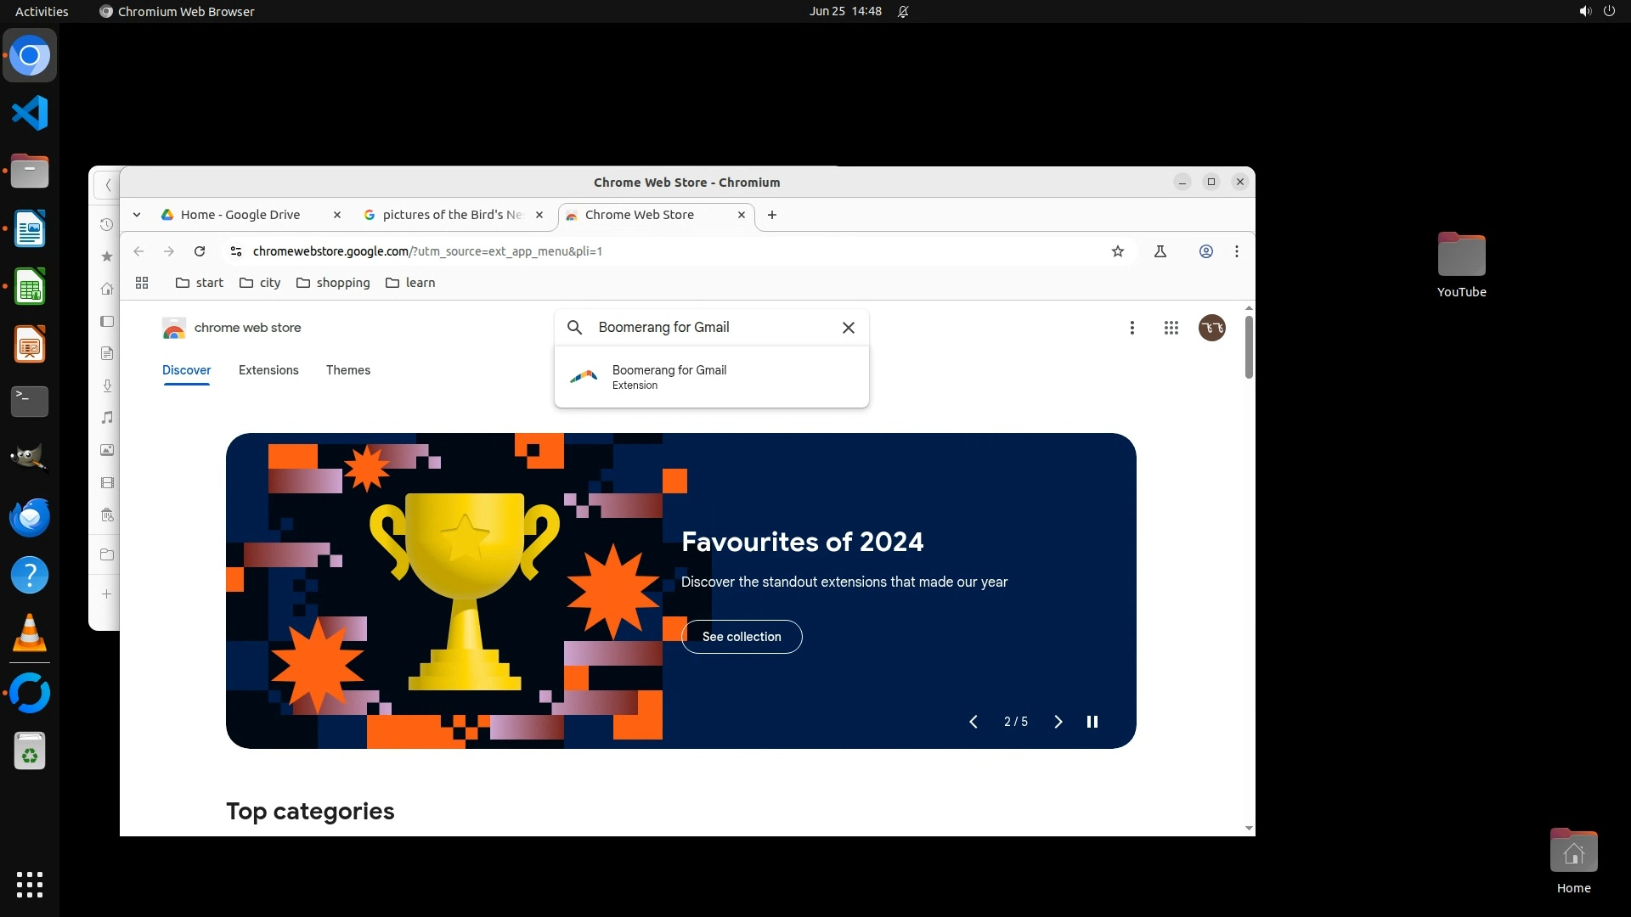Click the See collection button

click(x=741, y=637)
